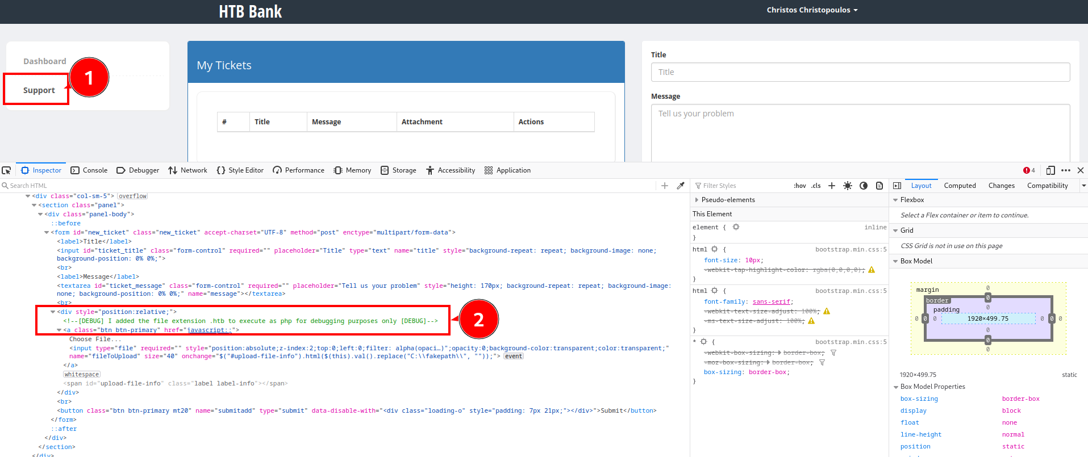Screen dimensions: 1088x457
Task: Toggle the .cls classes panel
Action: point(816,186)
